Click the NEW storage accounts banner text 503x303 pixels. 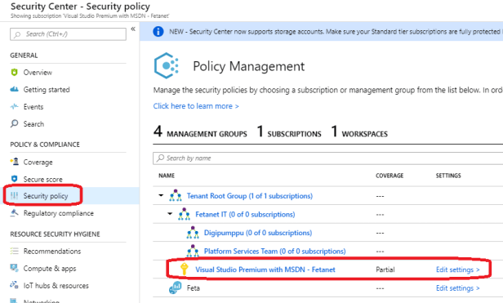335,32
